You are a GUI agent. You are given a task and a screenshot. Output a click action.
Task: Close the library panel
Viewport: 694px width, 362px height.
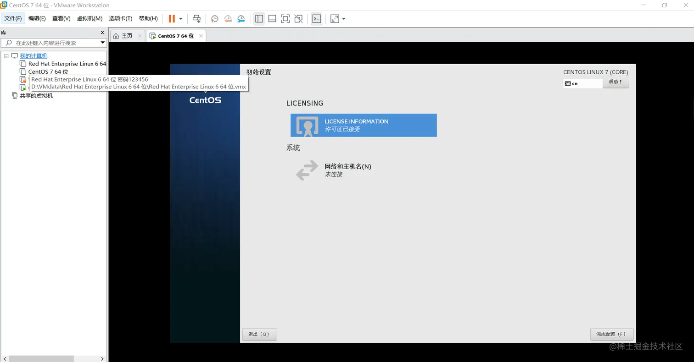coord(102,33)
